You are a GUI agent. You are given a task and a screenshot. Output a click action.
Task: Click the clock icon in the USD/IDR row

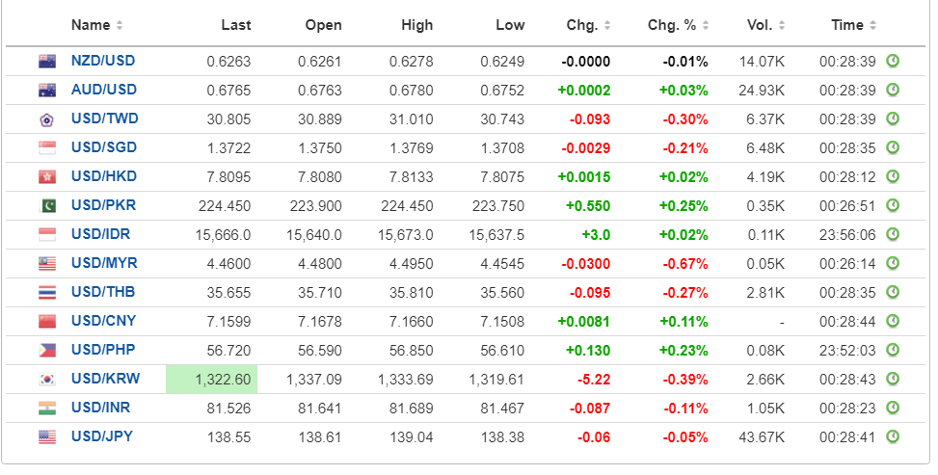[x=893, y=234]
